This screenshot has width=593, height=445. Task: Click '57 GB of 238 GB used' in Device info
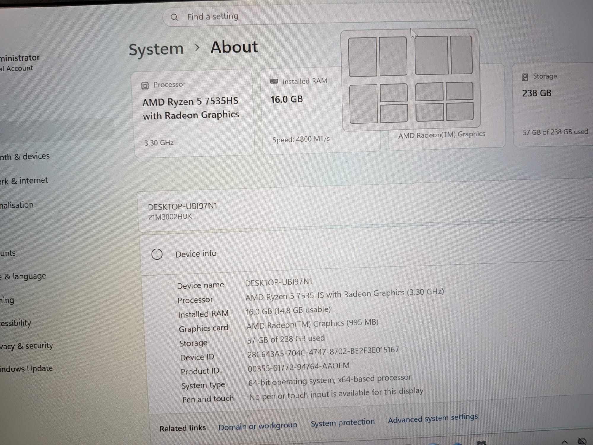pyautogui.click(x=286, y=339)
